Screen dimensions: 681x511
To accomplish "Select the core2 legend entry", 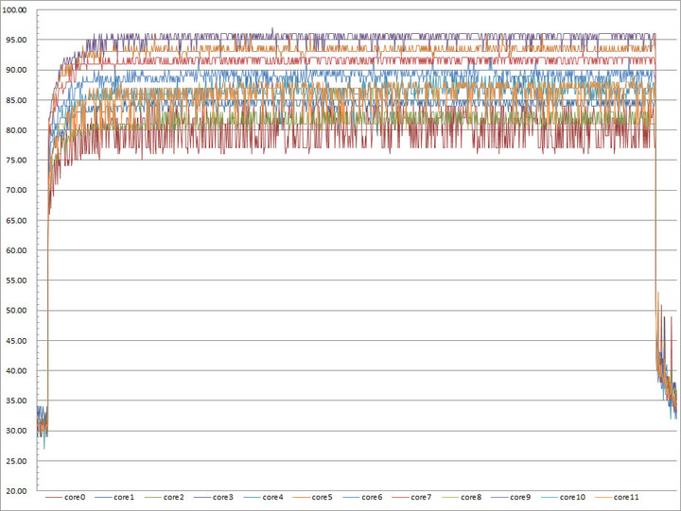I will (165, 497).
